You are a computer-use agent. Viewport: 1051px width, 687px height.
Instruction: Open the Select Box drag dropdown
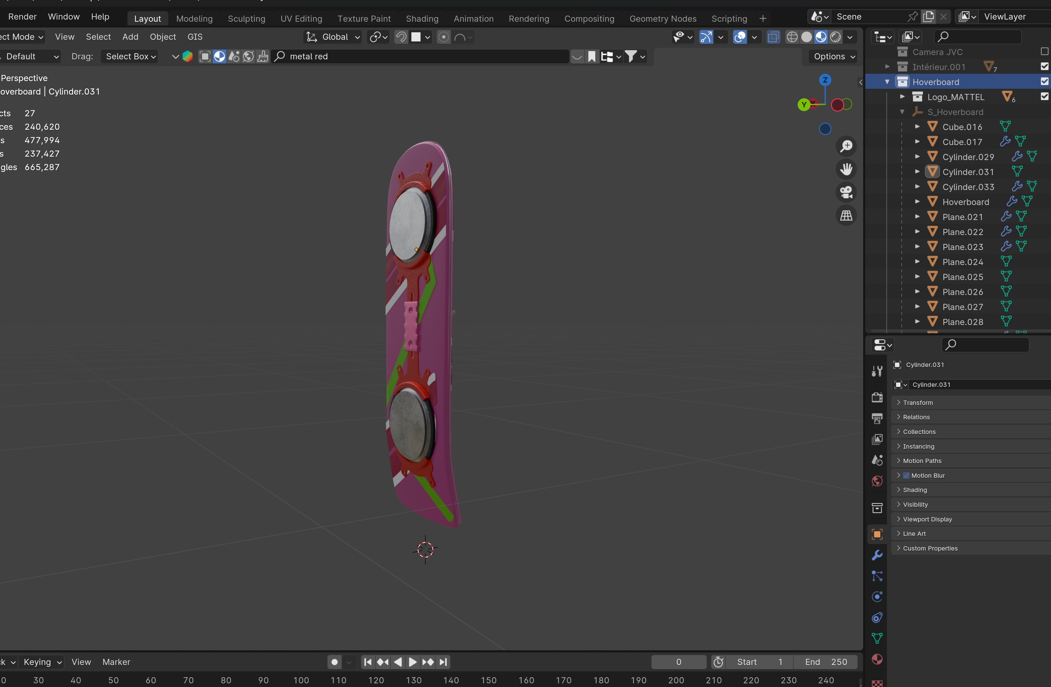130,57
